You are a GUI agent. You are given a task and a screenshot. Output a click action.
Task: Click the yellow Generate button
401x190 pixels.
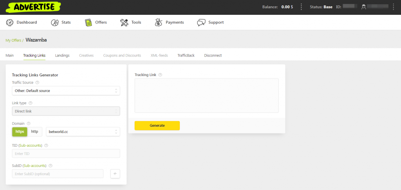click(x=157, y=126)
